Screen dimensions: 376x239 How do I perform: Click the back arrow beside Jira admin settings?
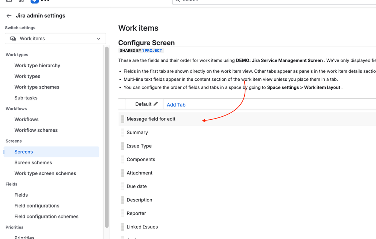click(9, 16)
